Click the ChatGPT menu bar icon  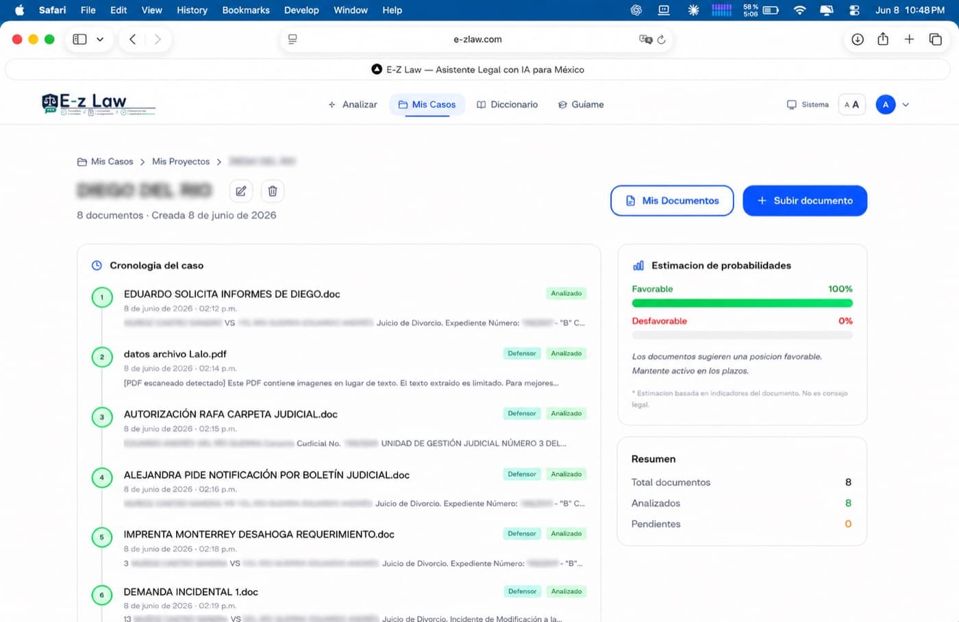(636, 10)
